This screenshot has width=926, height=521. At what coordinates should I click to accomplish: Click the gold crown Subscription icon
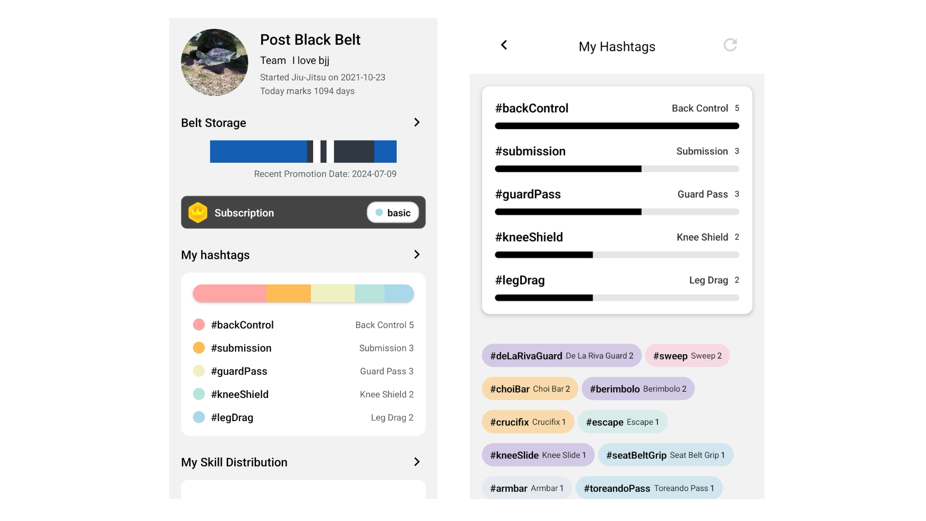tap(198, 213)
